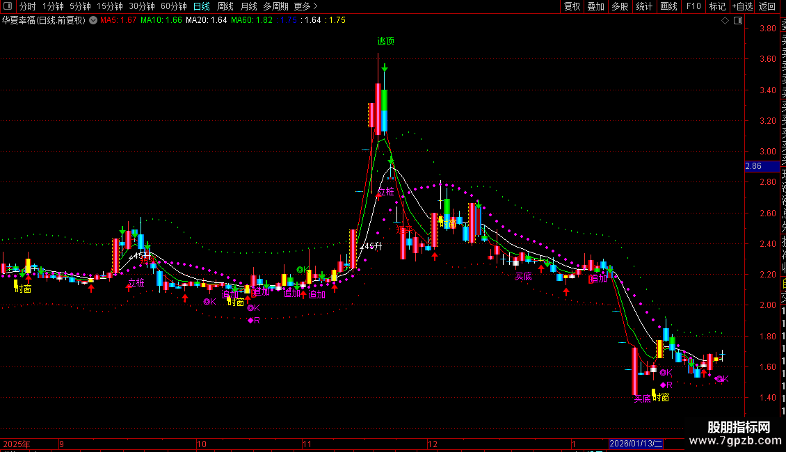Screen dimensions: 786x452
Task: Click the green ◎K marker before November
Action: 303,270
